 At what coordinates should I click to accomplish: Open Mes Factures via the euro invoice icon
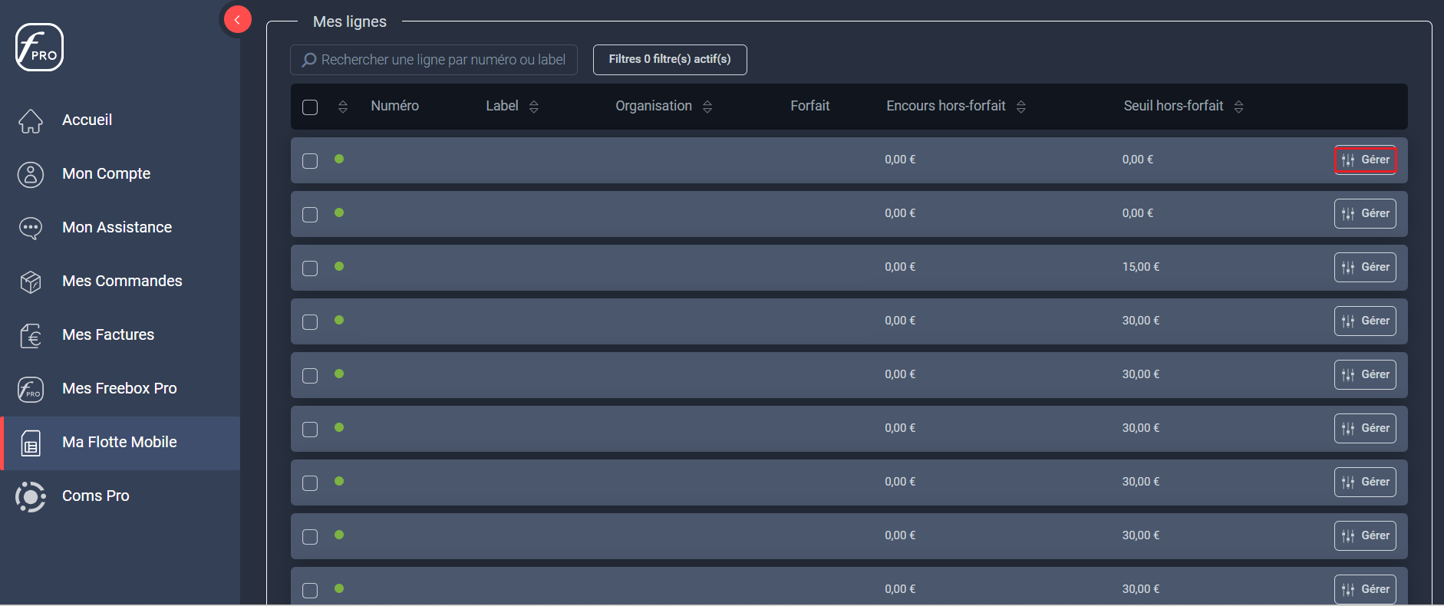point(31,335)
